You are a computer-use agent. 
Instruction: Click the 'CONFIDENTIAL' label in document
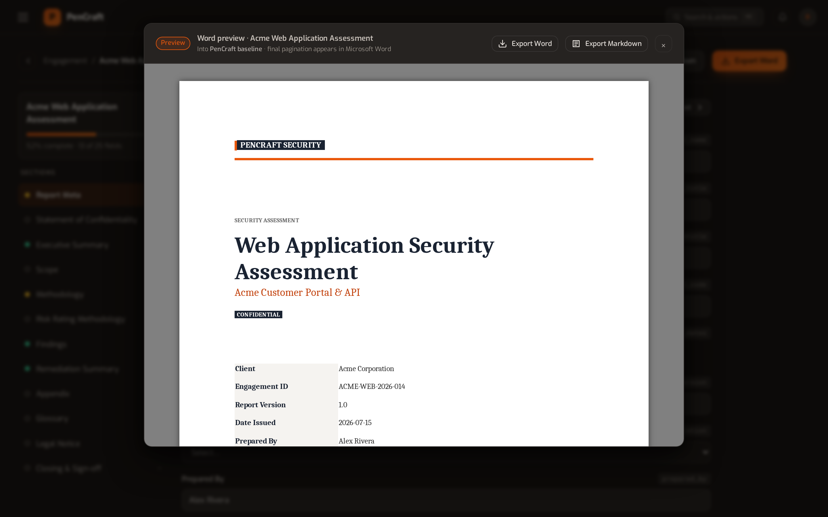(258, 315)
